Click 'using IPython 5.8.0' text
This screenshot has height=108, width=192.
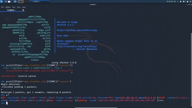64,63
